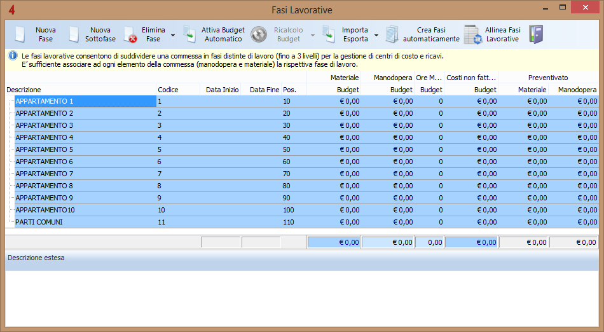
Task: Click Ore Budget cell of APPARTAMENTO 8
Action: pyautogui.click(x=430, y=186)
